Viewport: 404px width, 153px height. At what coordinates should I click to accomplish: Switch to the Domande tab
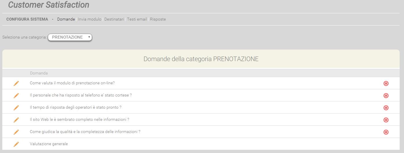tap(66, 19)
